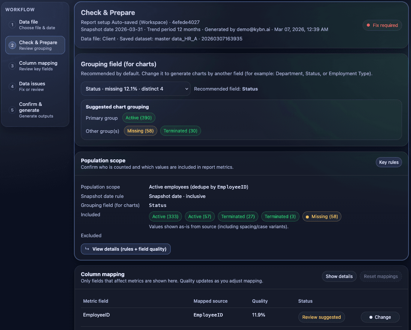
Task: Toggle the Terminated (30) group pill
Action: click(x=180, y=131)
